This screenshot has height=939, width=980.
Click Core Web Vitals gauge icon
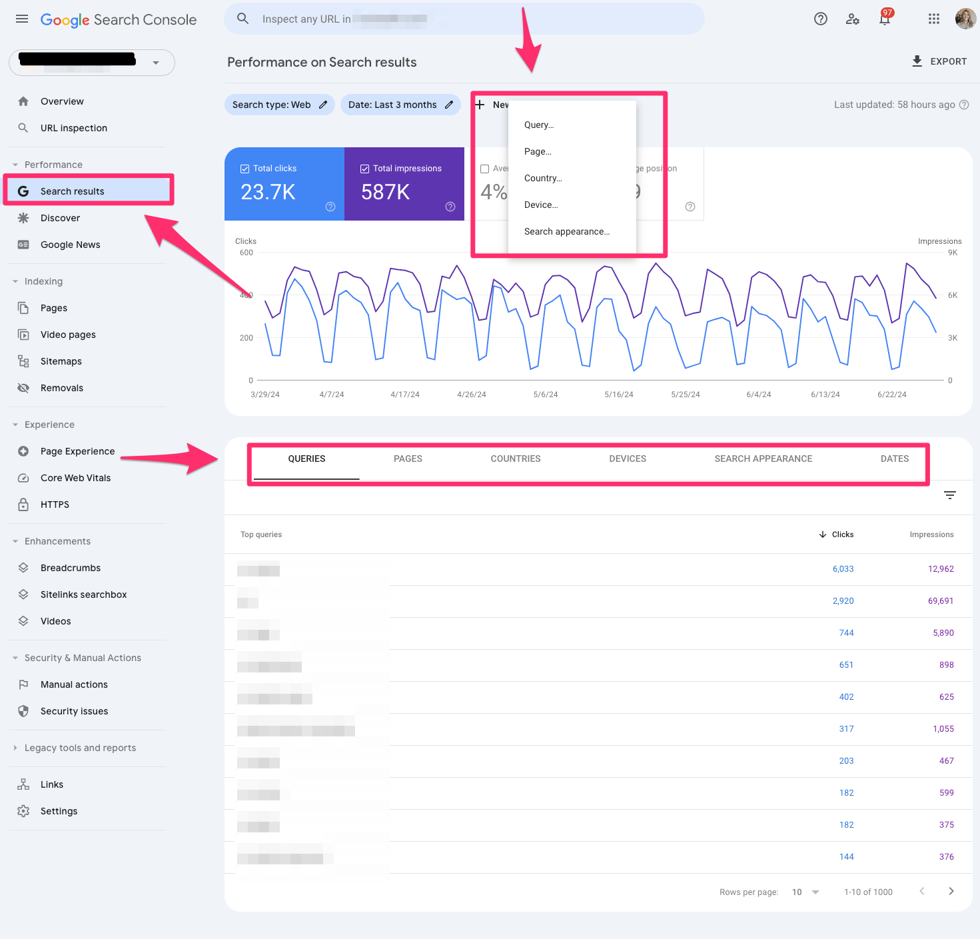coord(23,478)
